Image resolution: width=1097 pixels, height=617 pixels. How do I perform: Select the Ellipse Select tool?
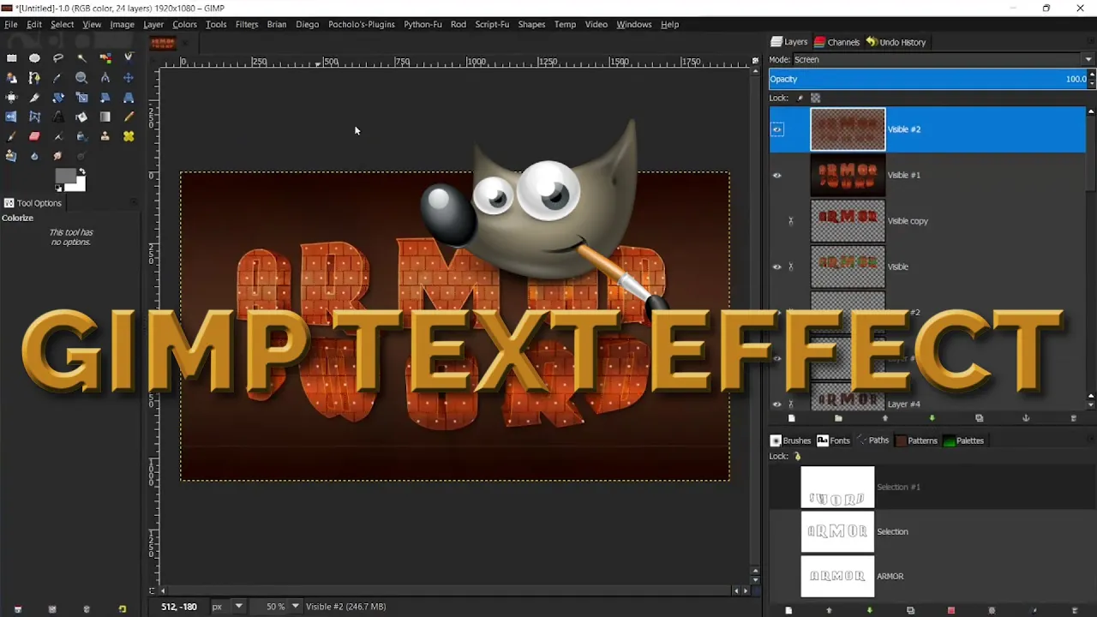click(34, 57)
